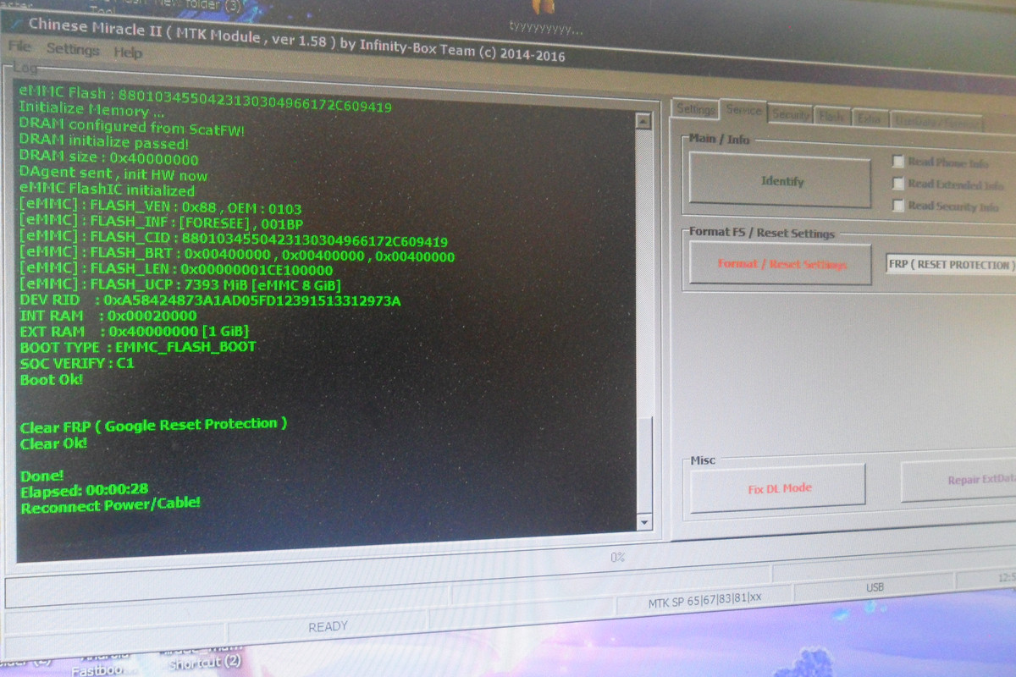Click the FLASH_UCP 7393 MiB log line
The height and width of the screenshot is (677, 1016).
click(x=179, y=283)
